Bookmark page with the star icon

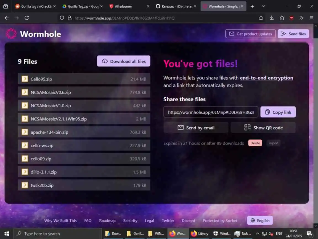point(261,18)
